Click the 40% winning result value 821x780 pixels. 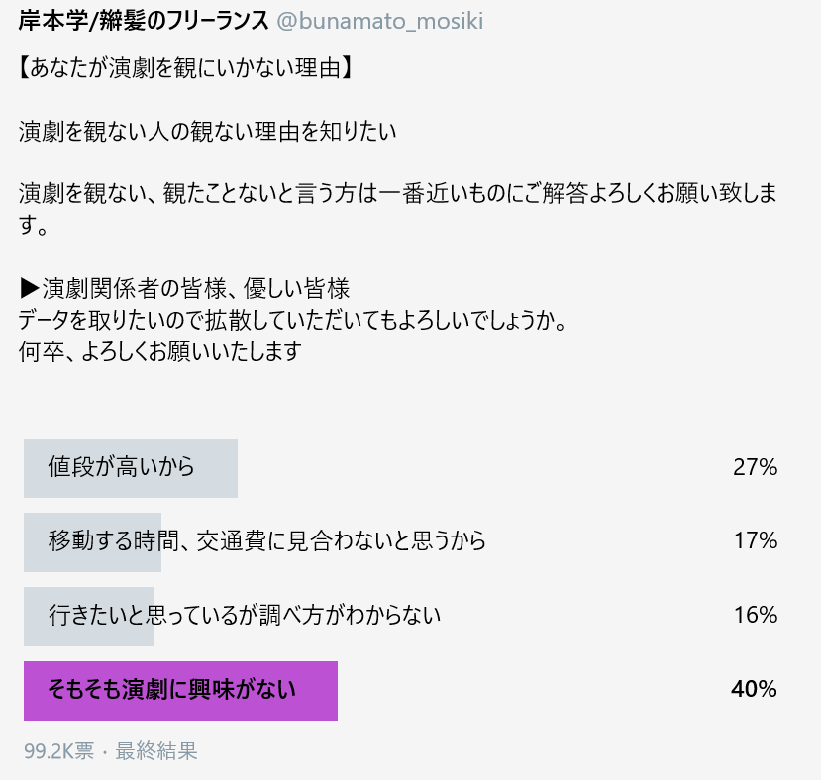click(754, 689)
